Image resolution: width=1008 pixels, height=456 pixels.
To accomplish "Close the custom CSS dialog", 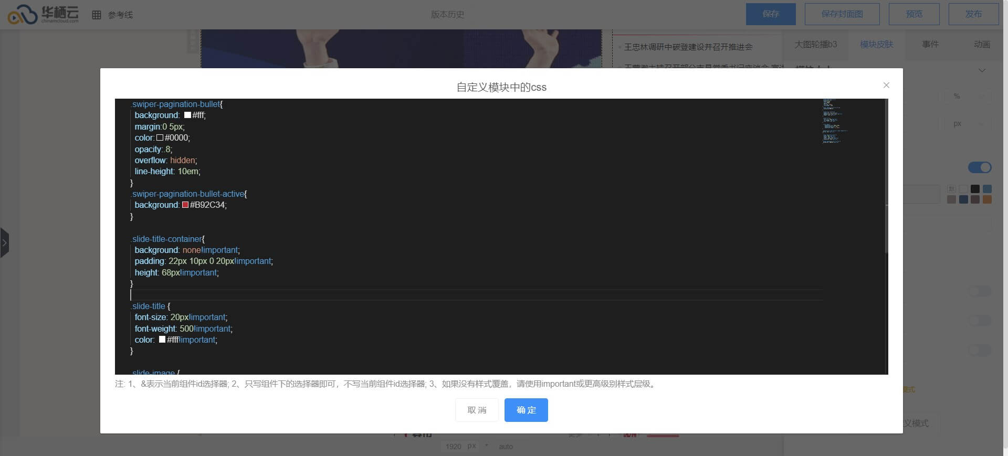I will (886, 85).
